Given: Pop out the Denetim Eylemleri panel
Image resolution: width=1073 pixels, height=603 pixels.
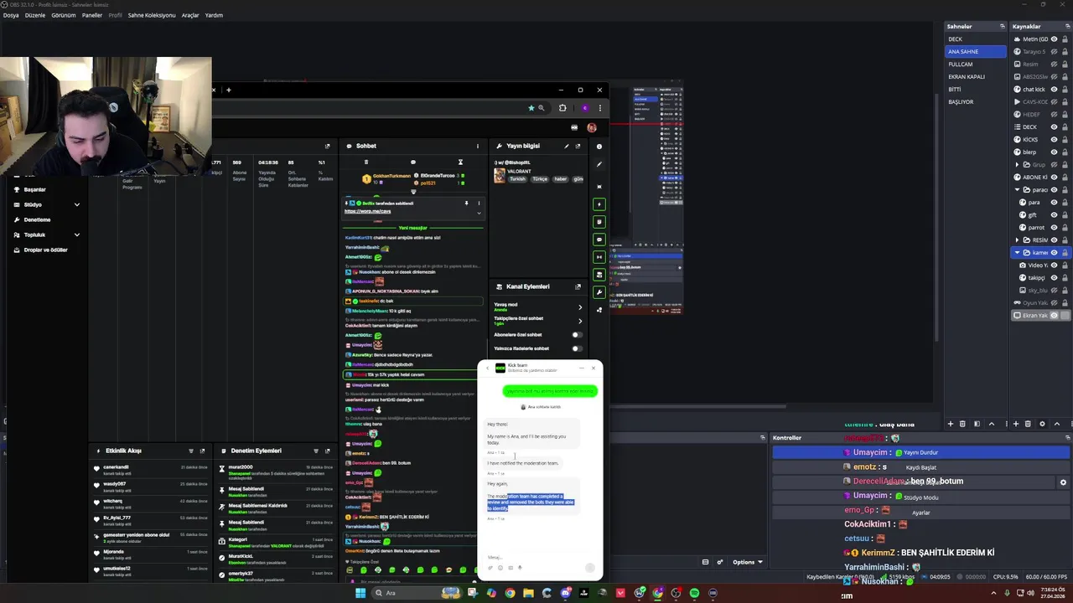Looking at the screenshot, I should click(x=327, y=451).
